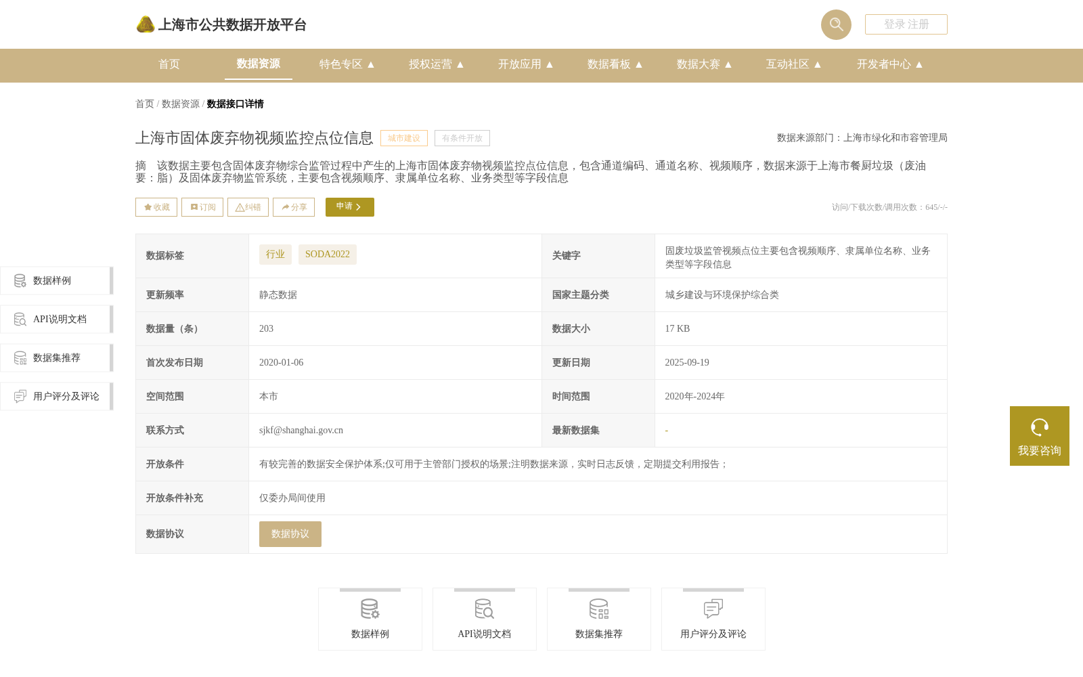Expand the 数据看板 dropdown menu
Viewport: 1083px width, 677px height.
tap(615, 64)
